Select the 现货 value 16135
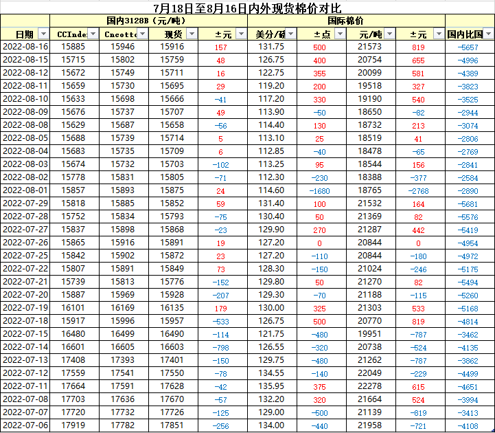 tap(172, 308)
